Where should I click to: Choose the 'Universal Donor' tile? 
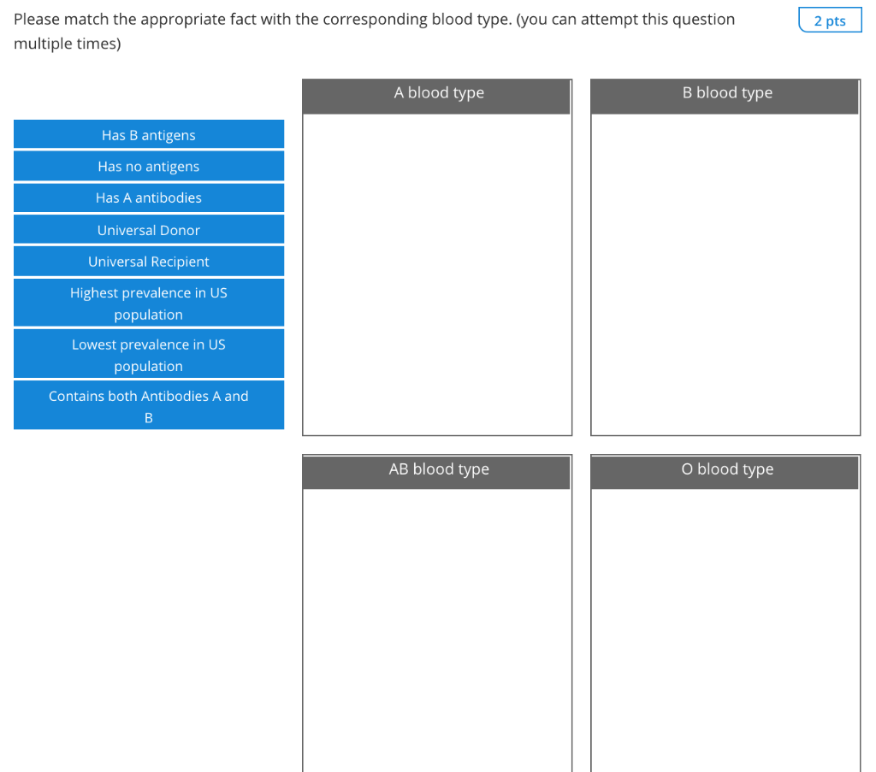point(149,229)
